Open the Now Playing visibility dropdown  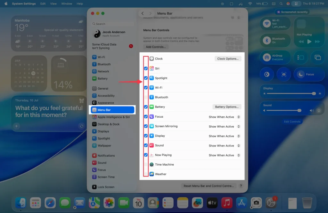224,155
